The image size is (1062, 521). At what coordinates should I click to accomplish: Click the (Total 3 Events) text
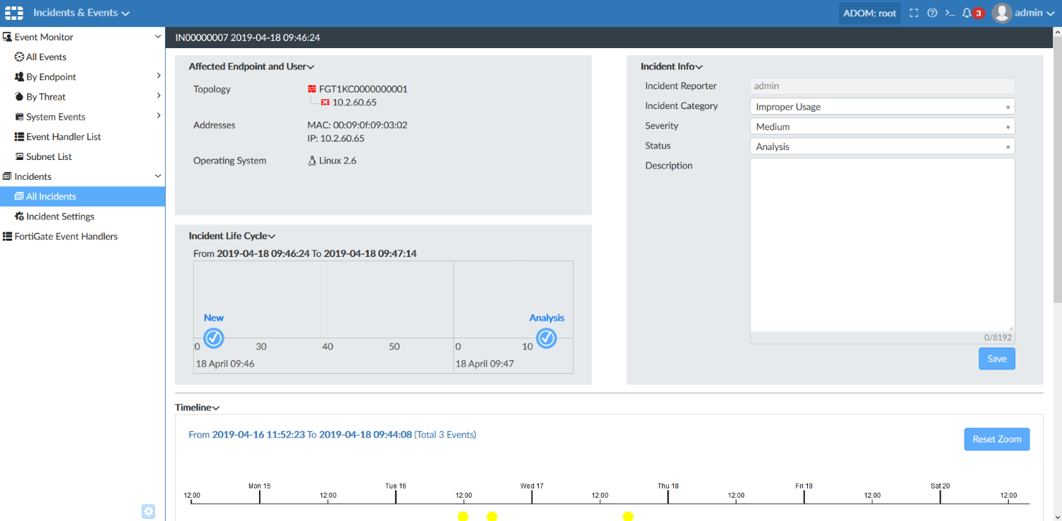445,435
